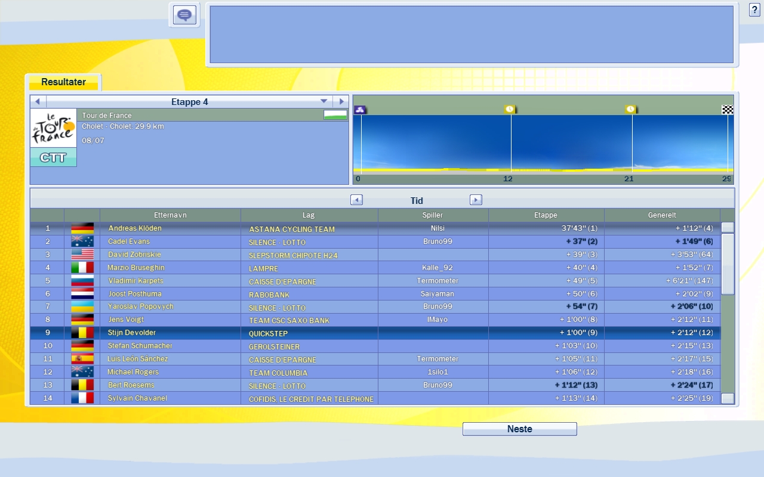Click Australian flag in Michael Rogers row
The width and height of the screenshot is (764, 477).
pos(82,372)
